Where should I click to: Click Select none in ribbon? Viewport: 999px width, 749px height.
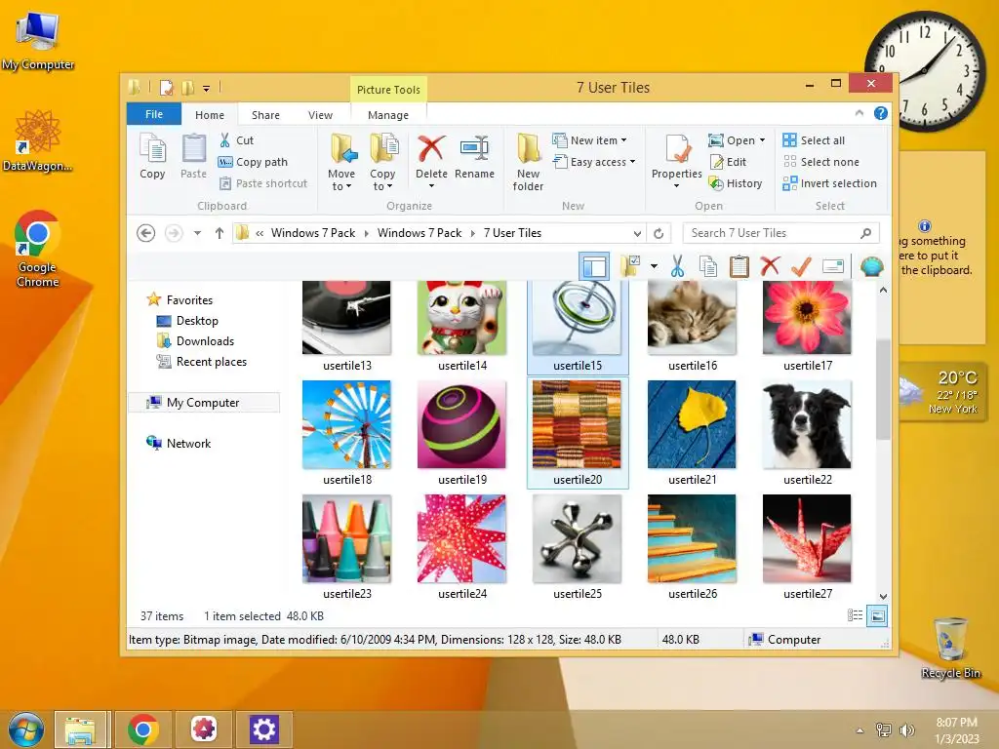click(820, 162)
